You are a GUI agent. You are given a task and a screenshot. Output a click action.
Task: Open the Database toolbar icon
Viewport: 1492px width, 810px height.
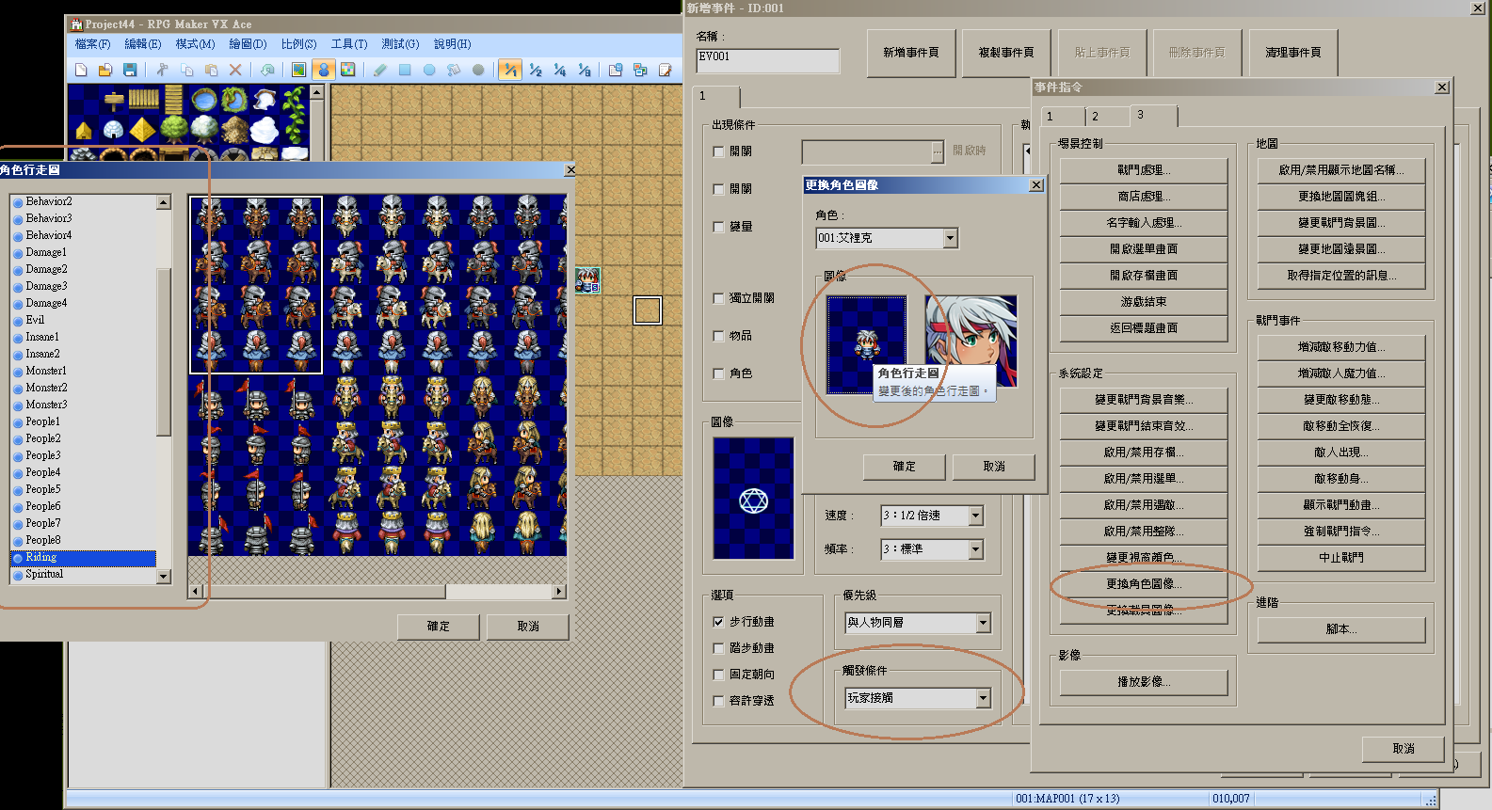coord(616,70)
